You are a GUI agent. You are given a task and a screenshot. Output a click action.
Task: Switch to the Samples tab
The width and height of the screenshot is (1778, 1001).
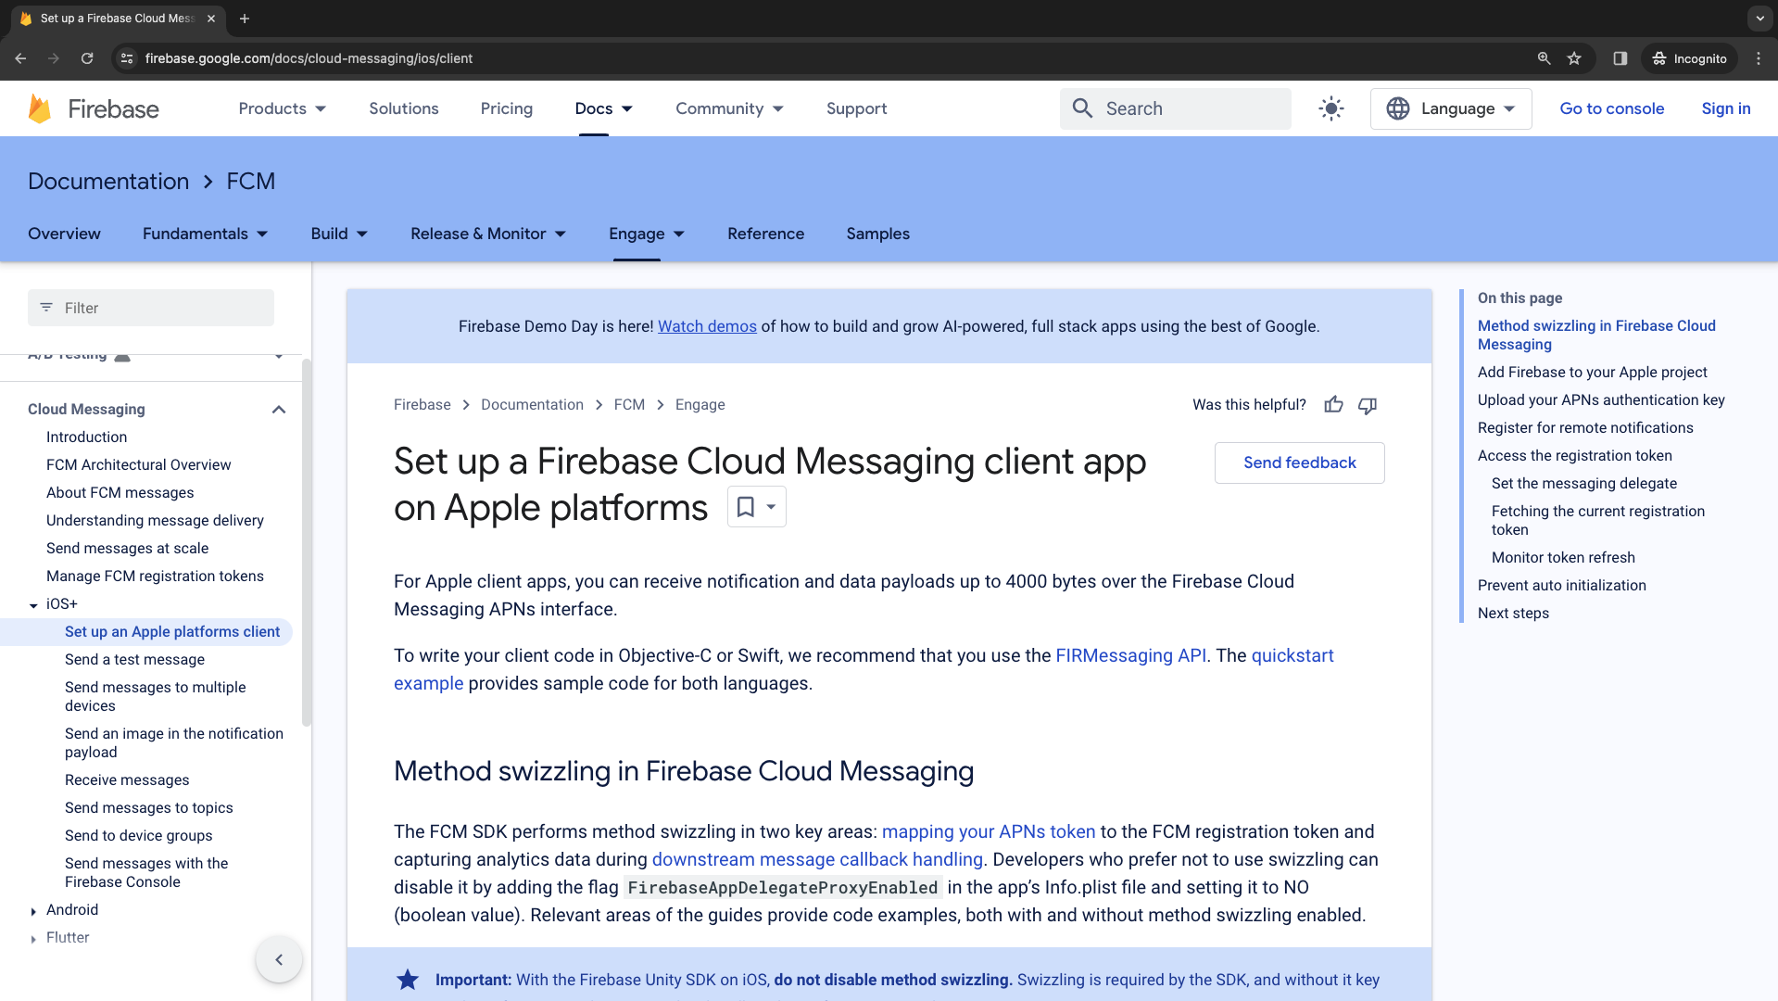(x=878, y=234)
